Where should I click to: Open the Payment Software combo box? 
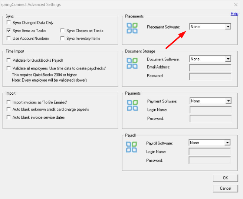[229, 101]
